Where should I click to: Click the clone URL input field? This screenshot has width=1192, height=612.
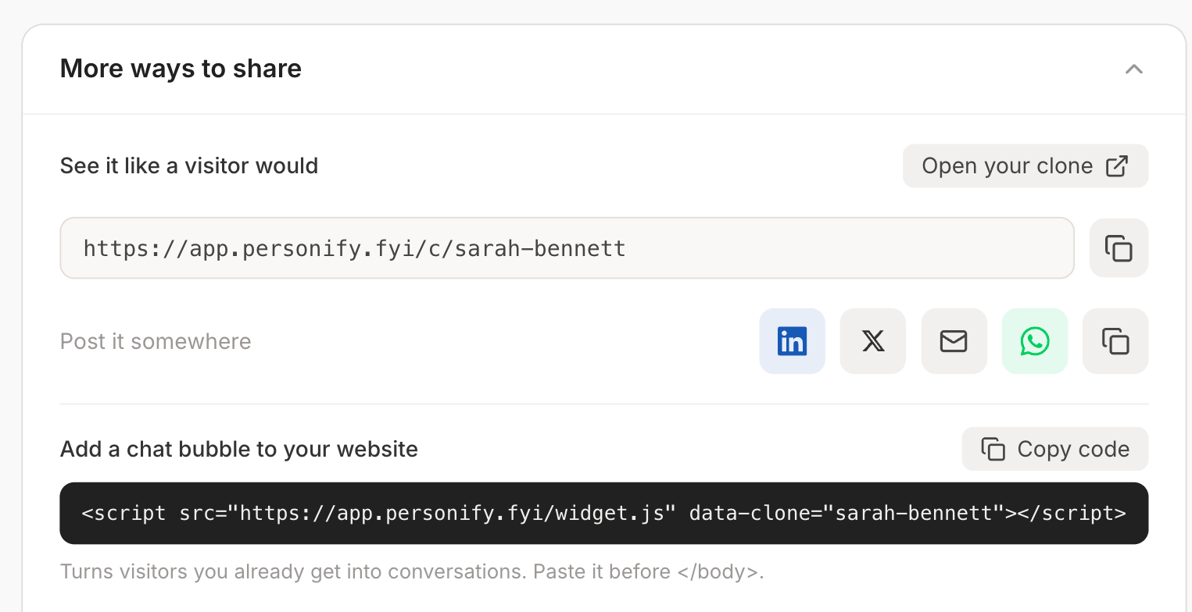(567, 248)
